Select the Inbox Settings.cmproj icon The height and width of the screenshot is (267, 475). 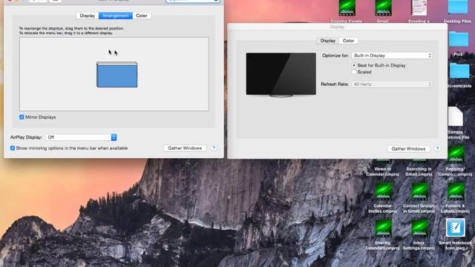point(419,228)
